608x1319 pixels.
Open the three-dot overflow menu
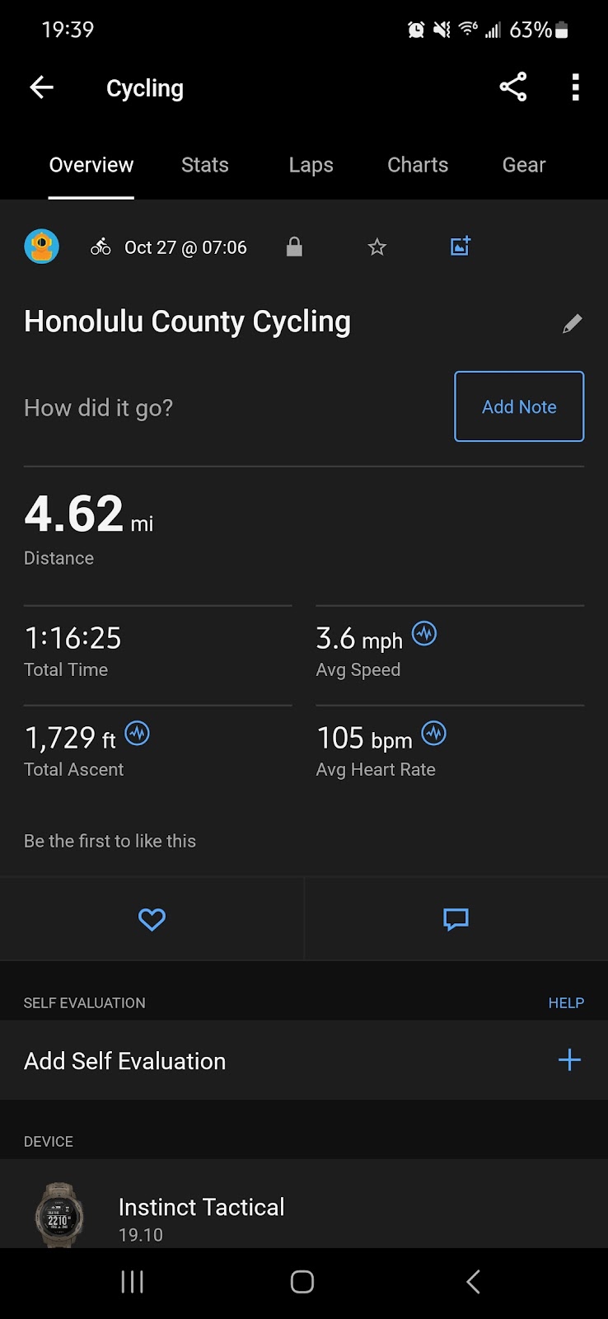(576, 87)
